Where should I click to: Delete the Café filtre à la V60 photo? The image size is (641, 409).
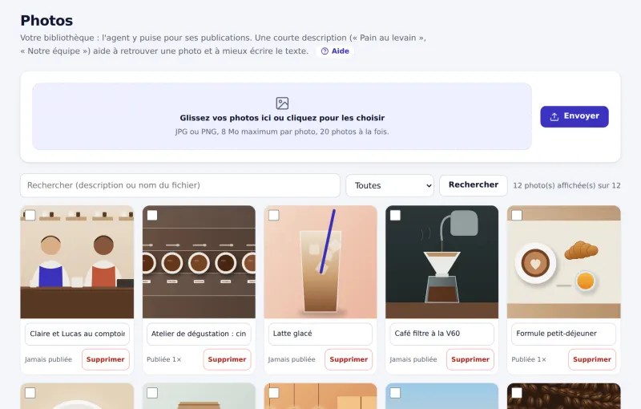pos(470,359)
